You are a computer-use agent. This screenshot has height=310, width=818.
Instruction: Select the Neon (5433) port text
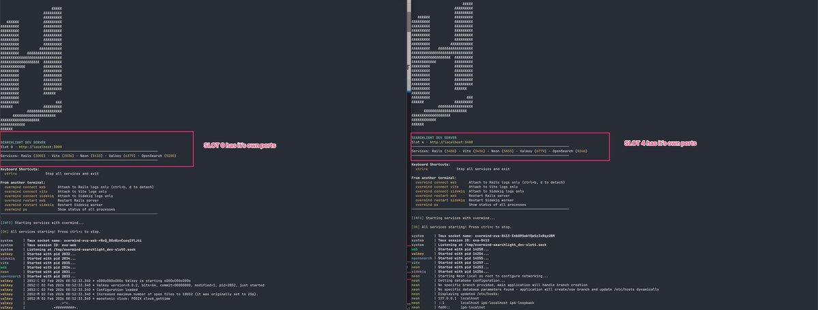(93, 155)
